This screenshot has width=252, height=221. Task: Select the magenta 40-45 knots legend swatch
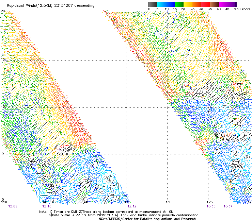tap(223, 4)
